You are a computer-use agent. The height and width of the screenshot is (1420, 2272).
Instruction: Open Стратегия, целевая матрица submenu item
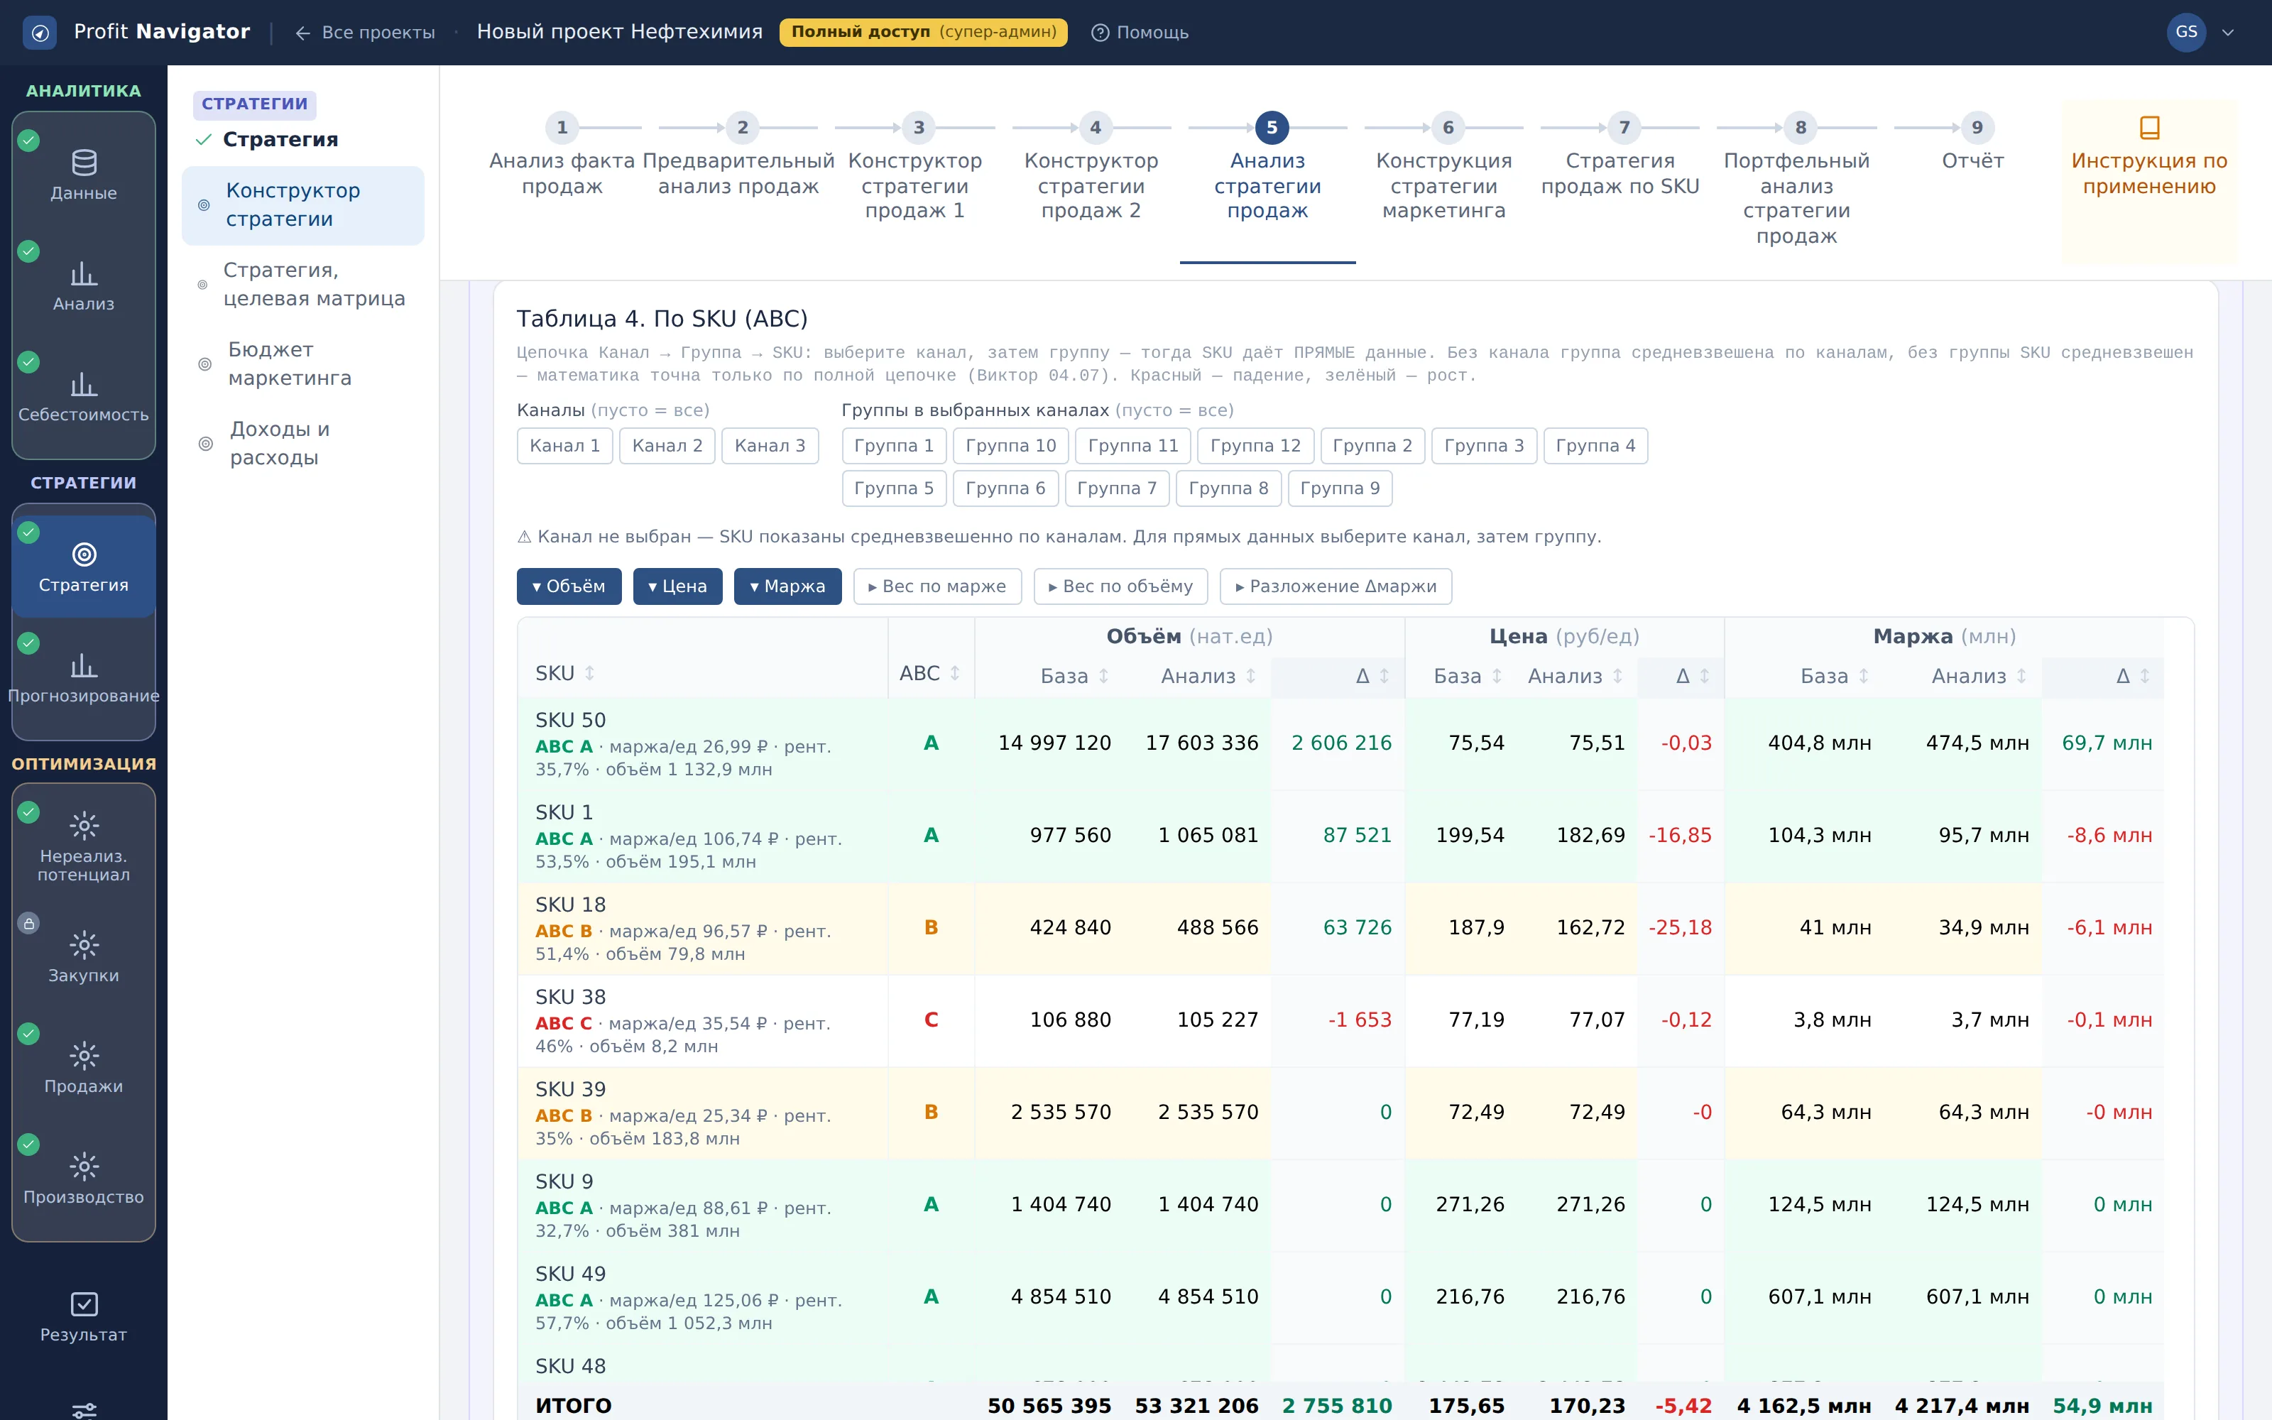(303, 285)
